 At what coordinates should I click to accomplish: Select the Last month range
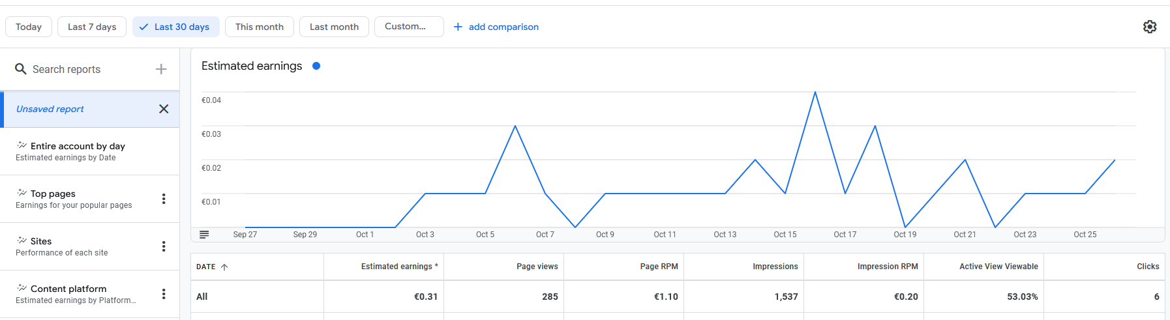[334, 27]
